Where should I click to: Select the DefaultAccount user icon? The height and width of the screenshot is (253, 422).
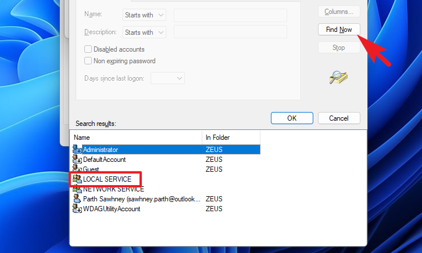(77, 159)
